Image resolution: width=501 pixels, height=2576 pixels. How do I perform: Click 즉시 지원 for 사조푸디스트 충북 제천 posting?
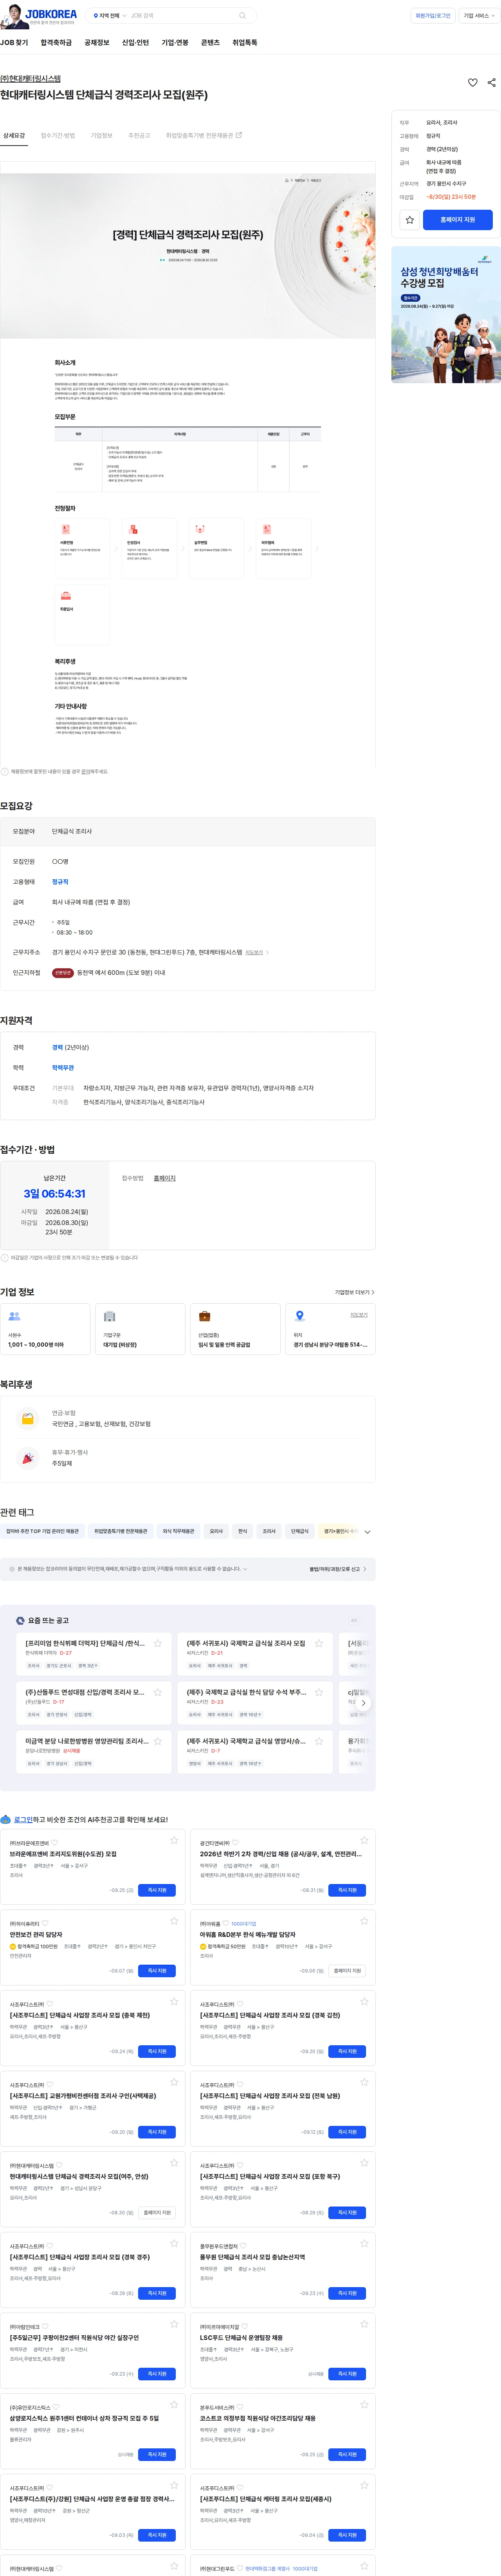point(157,2051)
